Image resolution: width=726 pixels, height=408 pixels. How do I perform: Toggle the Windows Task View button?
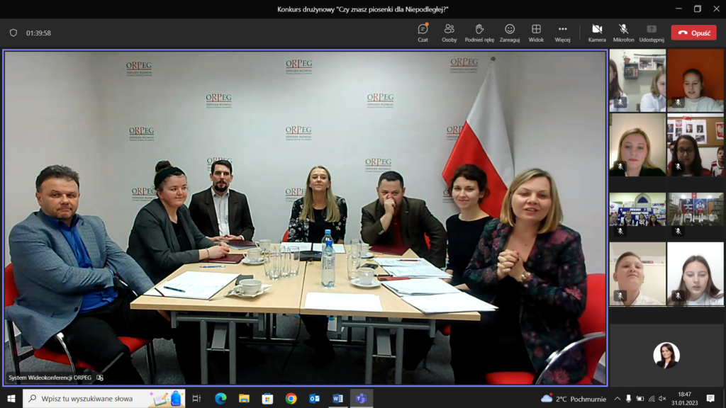[197, 399]
